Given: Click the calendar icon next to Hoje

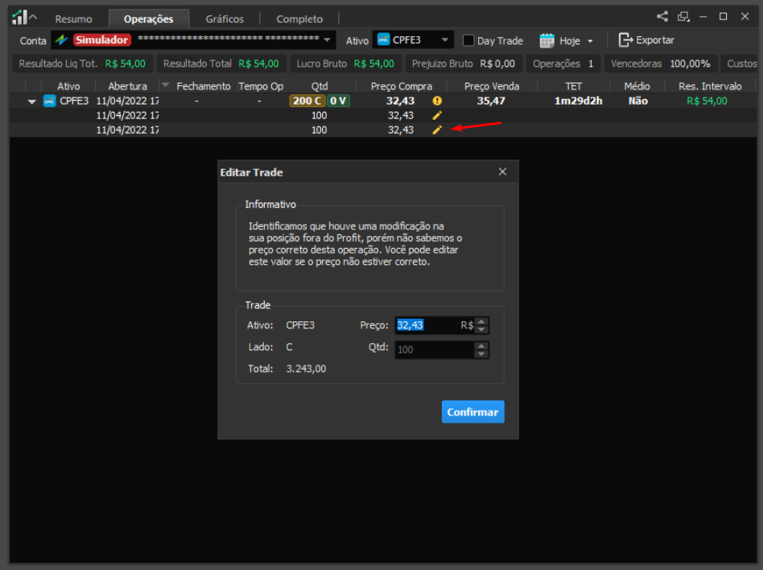Looking at the screenshot, I should coord(547,40).
